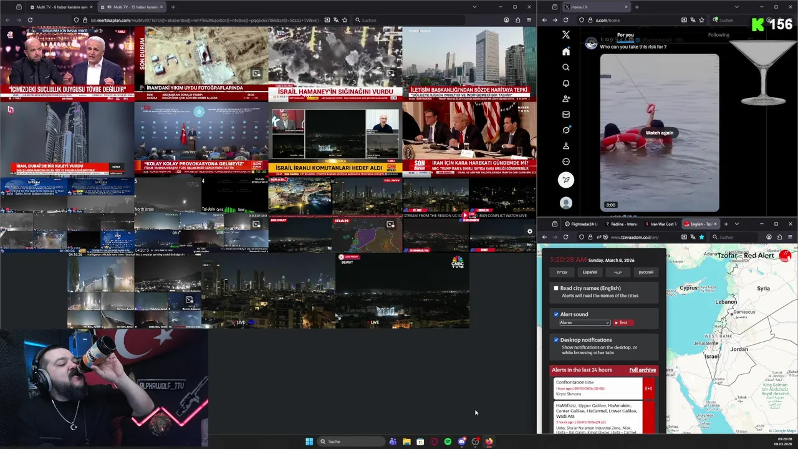The image size is (798, 449).
Task: Close the English - Tzofar tab
Action: coord(715,224)
